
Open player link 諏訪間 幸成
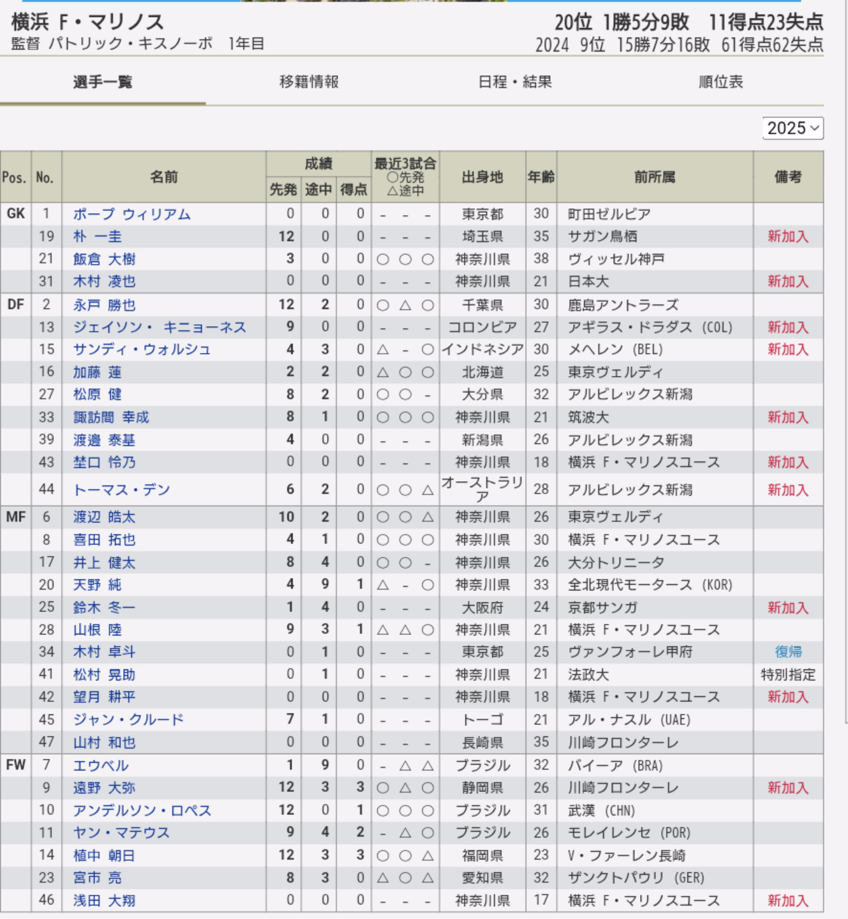pyautogui.click(x=111, y=417)
